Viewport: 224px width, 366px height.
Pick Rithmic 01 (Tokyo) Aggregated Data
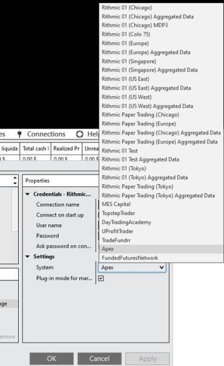click(x=161, y=177)
